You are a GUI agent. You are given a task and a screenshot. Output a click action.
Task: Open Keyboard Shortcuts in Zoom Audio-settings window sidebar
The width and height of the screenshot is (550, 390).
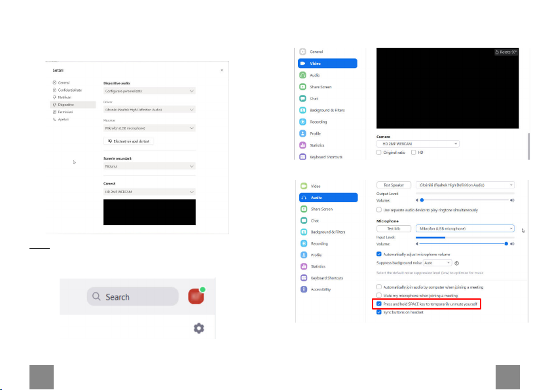(322, 278)
